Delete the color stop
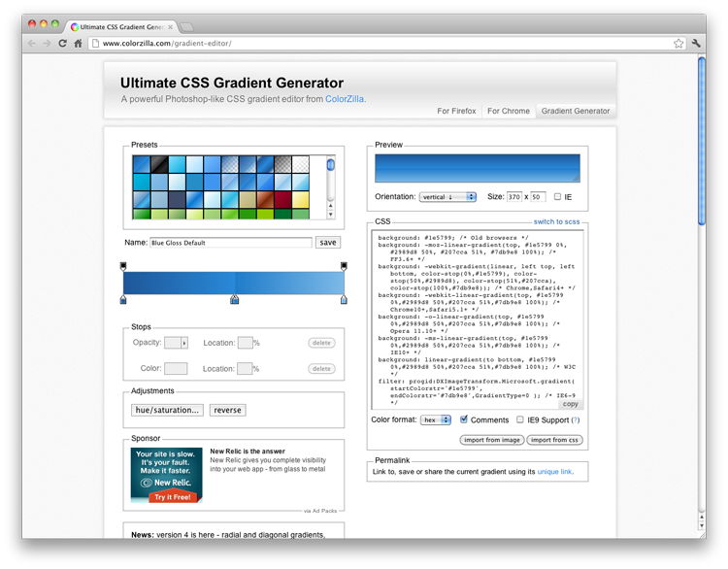Viewport: 728px width, 569px height. (x=321, y=369)
